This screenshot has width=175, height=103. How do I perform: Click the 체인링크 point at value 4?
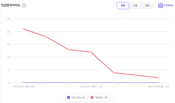coord(113,73)
